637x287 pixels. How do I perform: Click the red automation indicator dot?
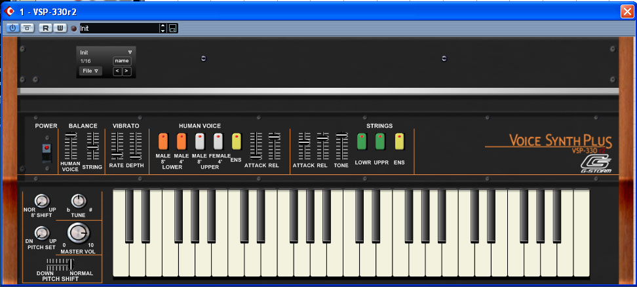pyautogui.click(x=73, y=28)
